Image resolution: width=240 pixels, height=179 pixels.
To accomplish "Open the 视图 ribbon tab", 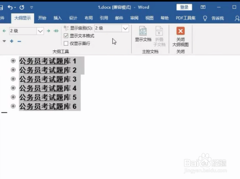I will 149,18.
